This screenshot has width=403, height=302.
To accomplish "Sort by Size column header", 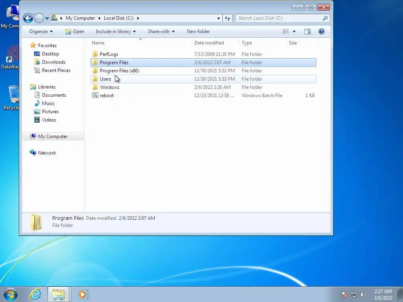I will click(x=293, y=42).
